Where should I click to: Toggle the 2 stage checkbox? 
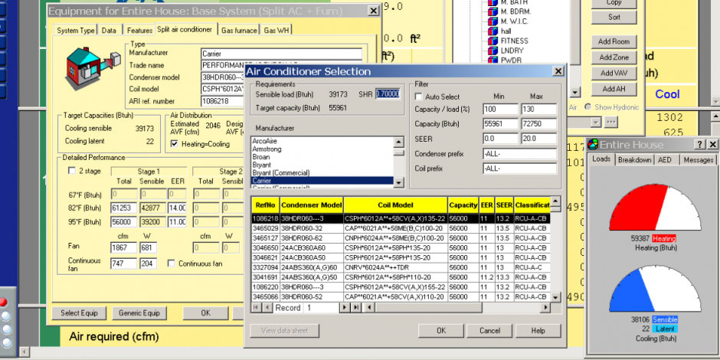tap(72, 172)
